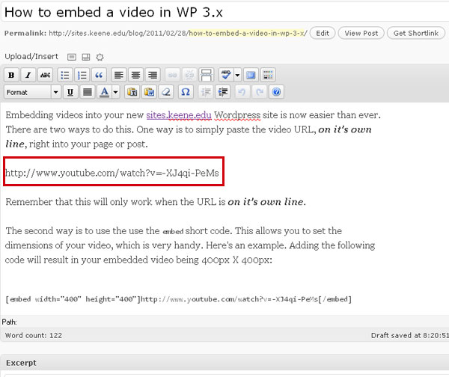This screenshot has height=377, width=449.
Task: Click the embed shortcode line
Action: 178,299
